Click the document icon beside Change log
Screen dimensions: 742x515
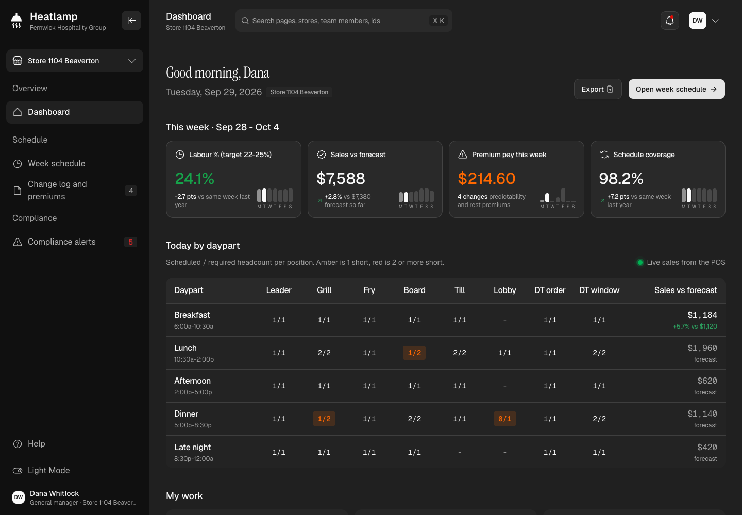pyautogui.click(x=18, y=191)
